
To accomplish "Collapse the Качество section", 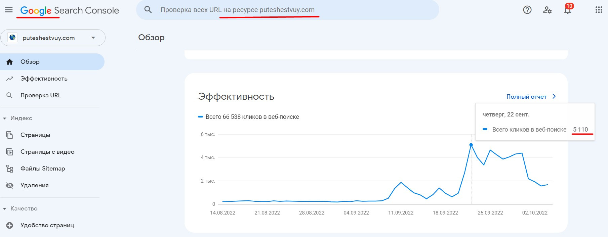I will tap(20, 208).
